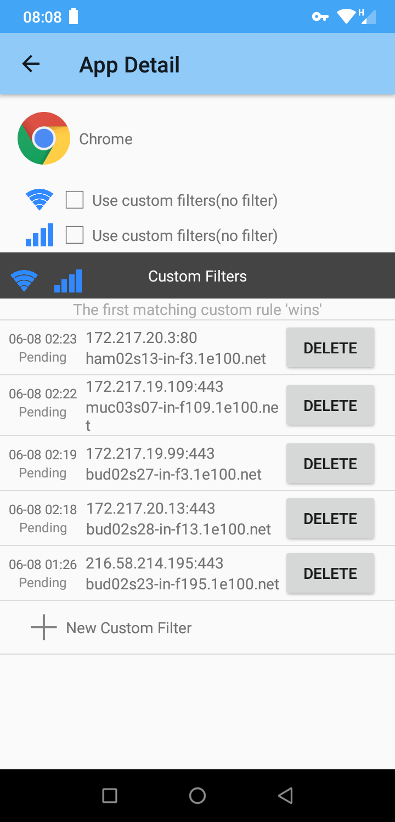Tap the Android back triangle button
Image resolution: width=395 pixels, height=822 pixels.
(285, 795)
